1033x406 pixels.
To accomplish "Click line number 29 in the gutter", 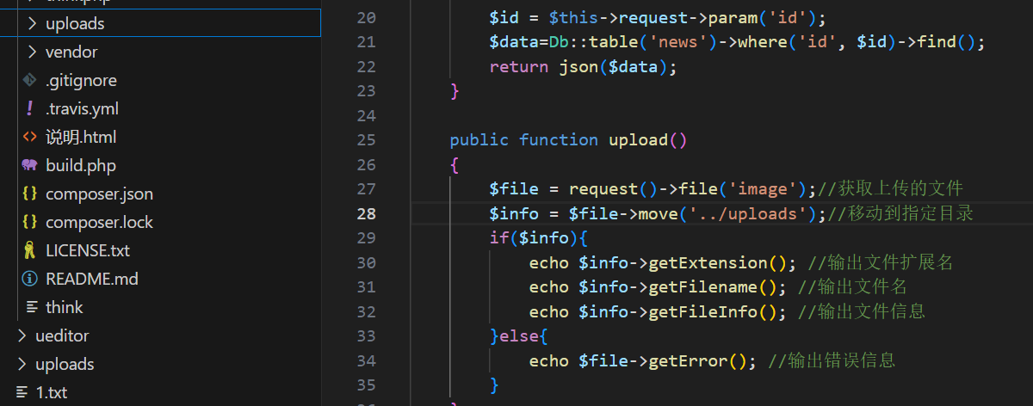I will (x=366, y=238).
